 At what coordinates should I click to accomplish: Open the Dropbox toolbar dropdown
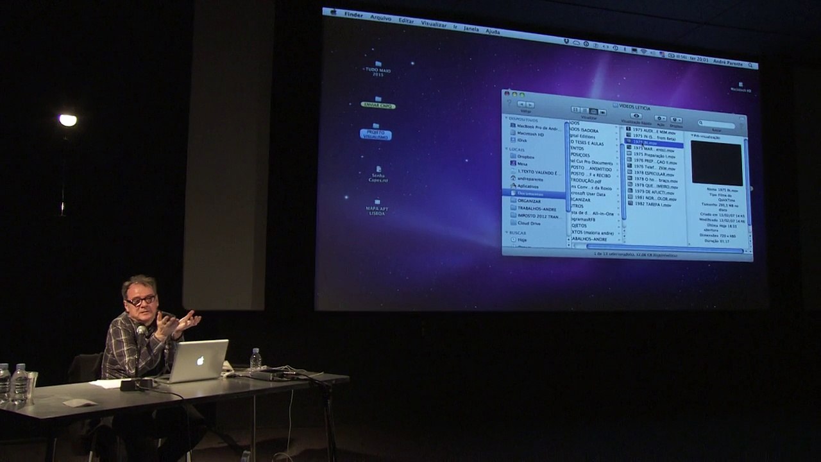(x=676, y=119)
